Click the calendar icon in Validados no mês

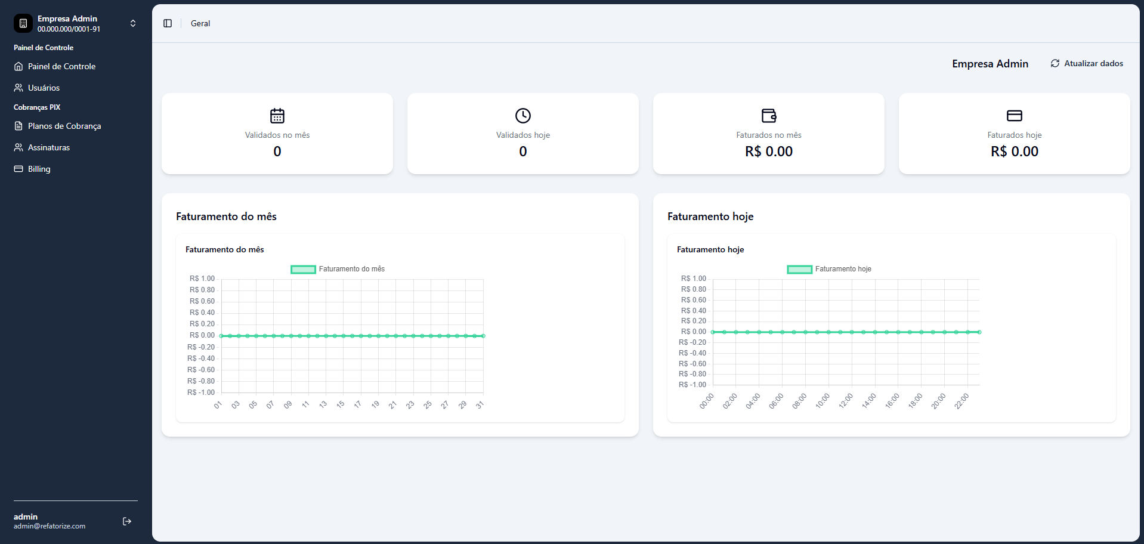coord(277,115)
